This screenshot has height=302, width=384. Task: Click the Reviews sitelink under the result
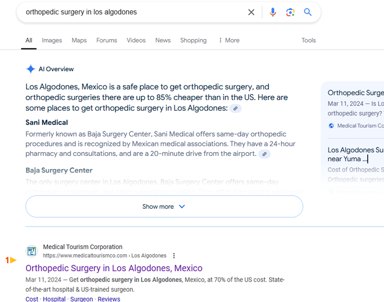coord(109,299)
